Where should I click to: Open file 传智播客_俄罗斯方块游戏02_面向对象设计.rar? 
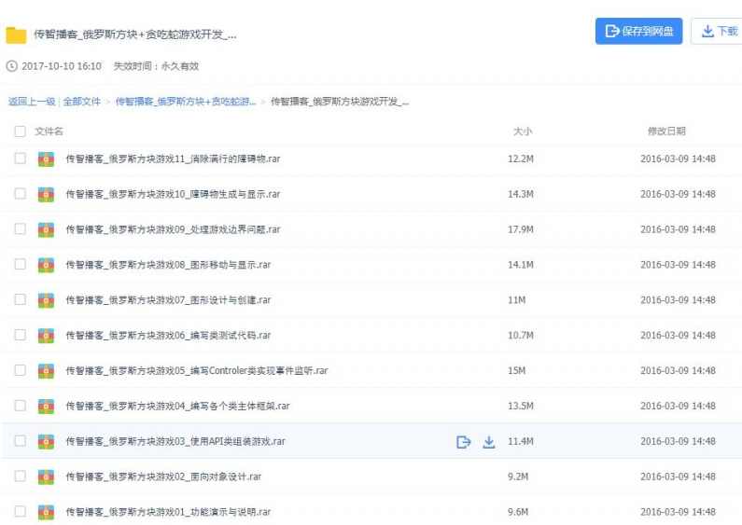(x=163, y=477)
